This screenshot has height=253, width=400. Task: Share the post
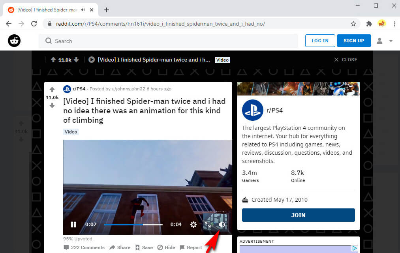[120, 247]
